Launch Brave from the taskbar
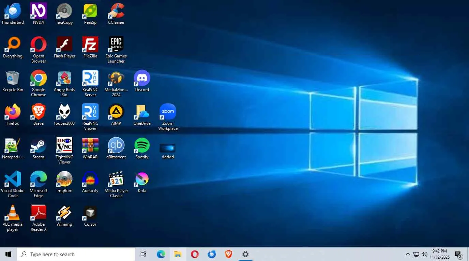Image resolution: width=469 pixels, height=261 pixels. pos(229,254)
